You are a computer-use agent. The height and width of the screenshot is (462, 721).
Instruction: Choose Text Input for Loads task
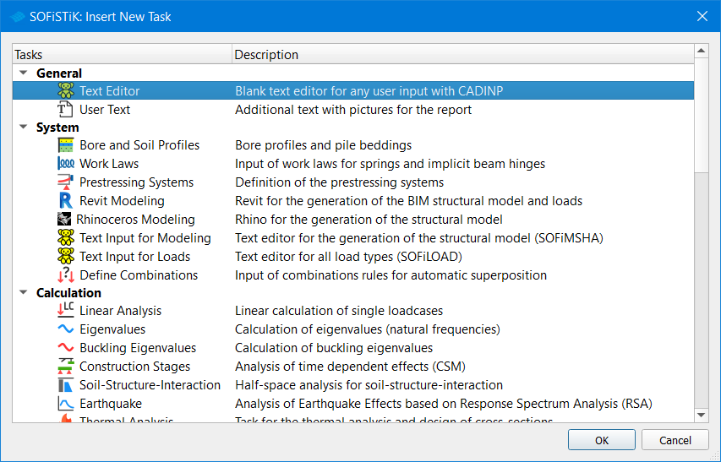click(134, 257)
